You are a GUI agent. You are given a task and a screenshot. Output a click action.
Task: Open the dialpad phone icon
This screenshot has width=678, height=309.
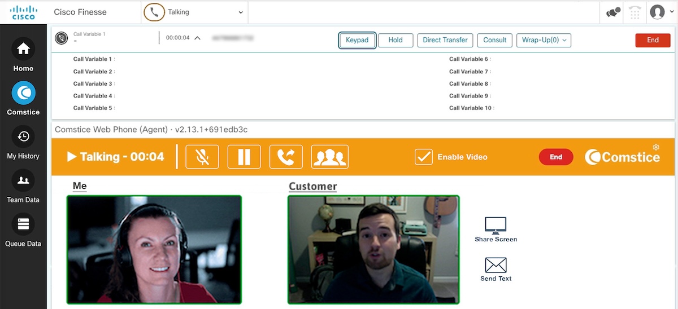(635, 12)
